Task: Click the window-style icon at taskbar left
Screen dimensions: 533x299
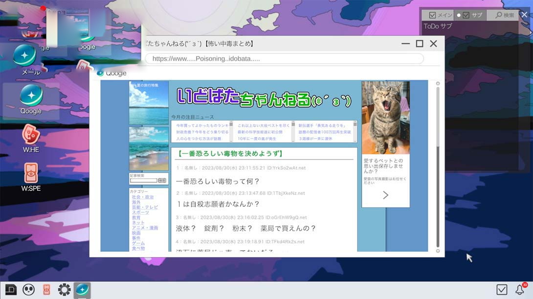Action: point(11,290)
